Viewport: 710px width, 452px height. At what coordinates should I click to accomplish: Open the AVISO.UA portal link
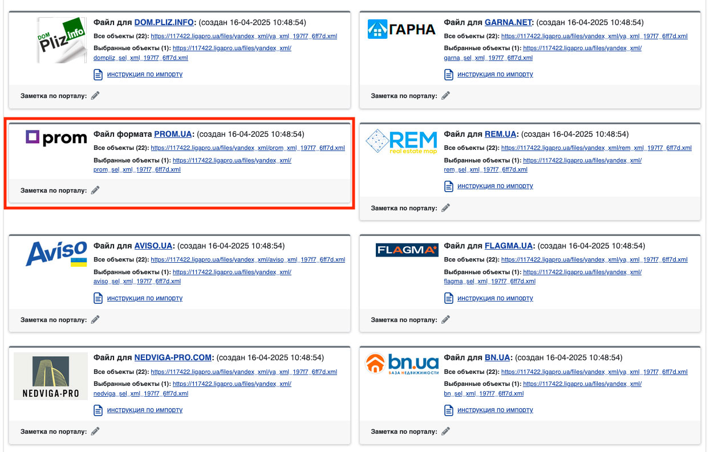coord(153,246)
